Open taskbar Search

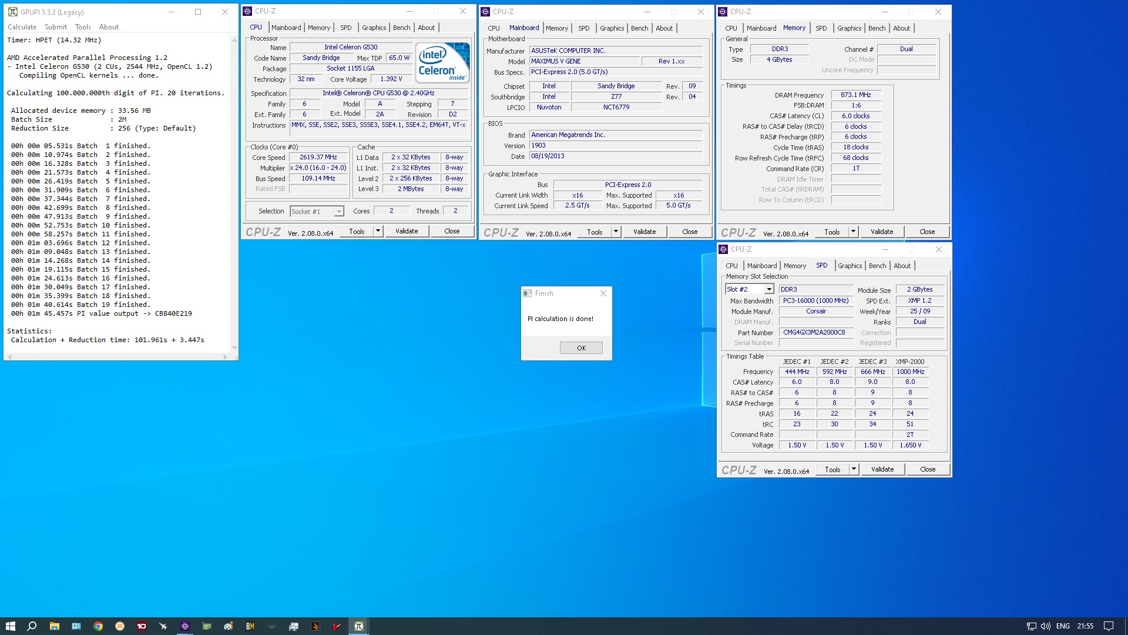click(x=32, y=626)
